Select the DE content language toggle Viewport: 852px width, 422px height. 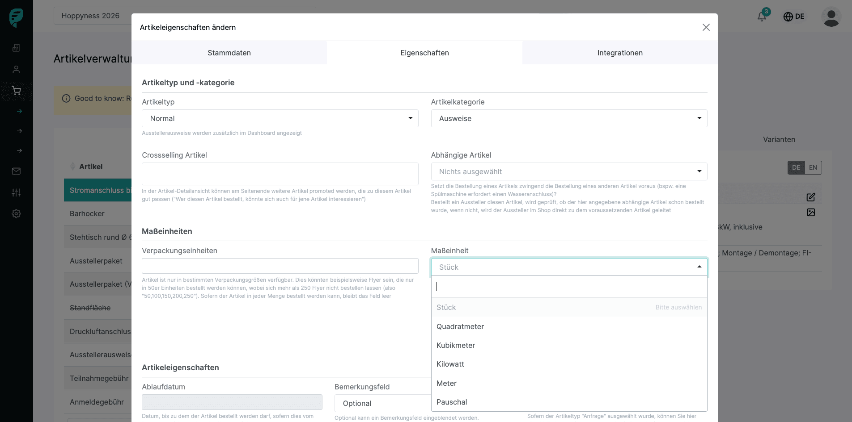(x=796, y=167)
